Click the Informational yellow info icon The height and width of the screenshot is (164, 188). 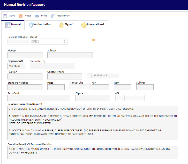pyautogui.click(x=84, y=25)
